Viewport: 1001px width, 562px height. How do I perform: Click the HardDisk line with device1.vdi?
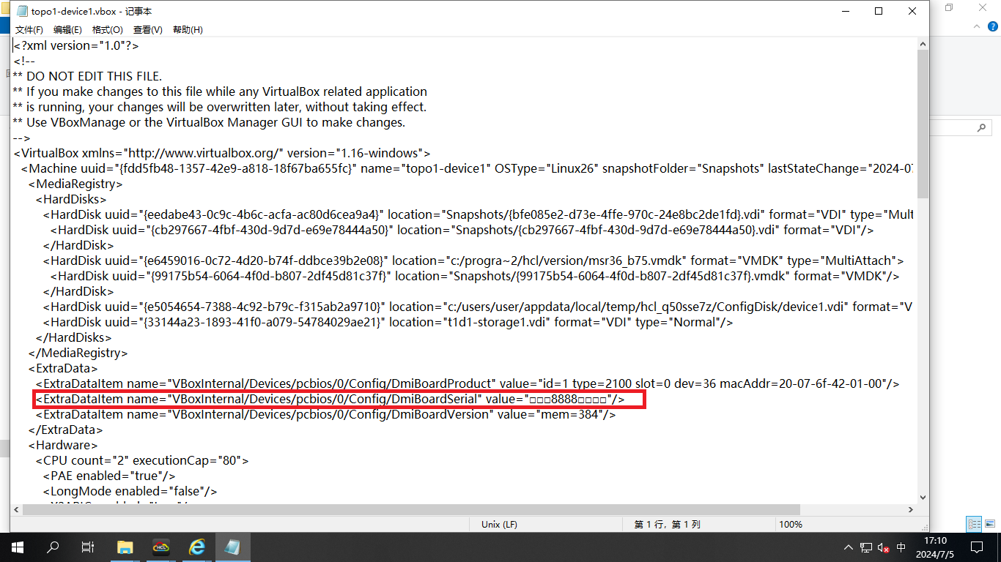tap(479, 307)
